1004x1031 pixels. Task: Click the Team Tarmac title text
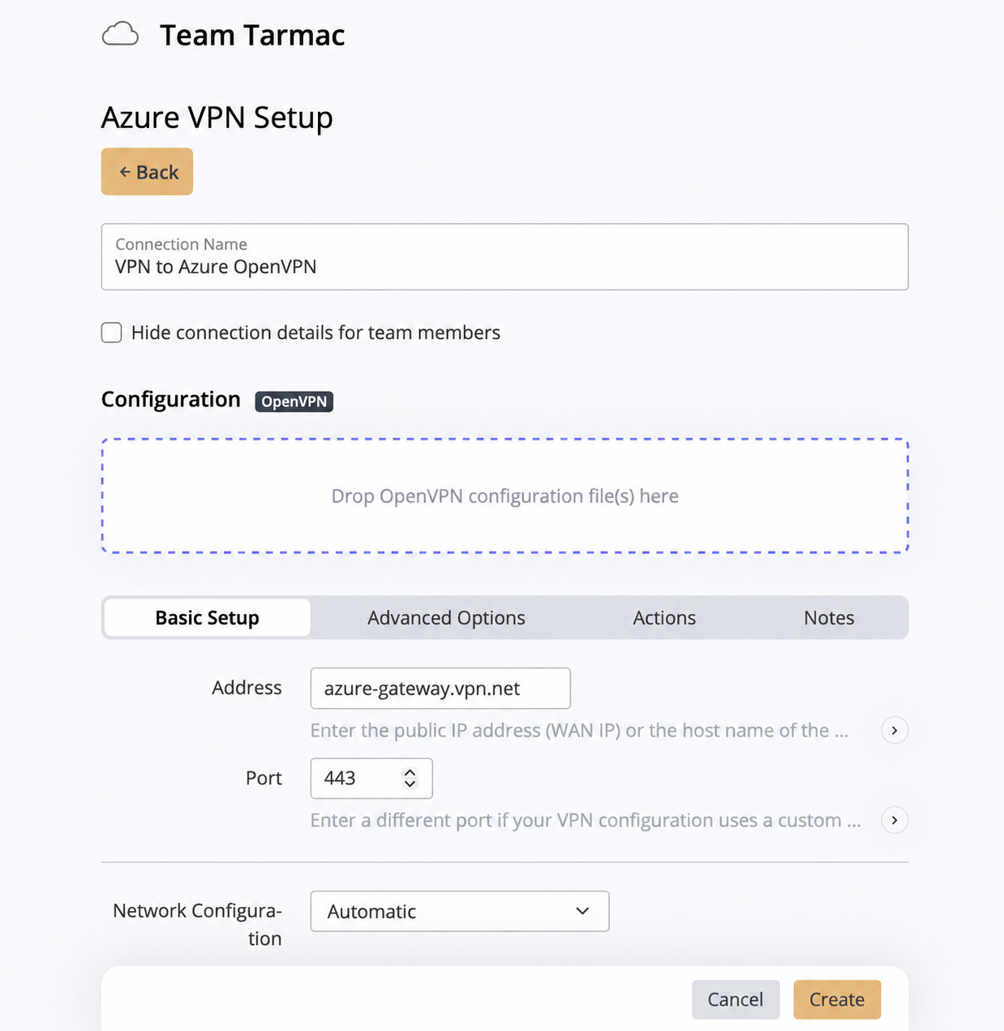pos(252,35)
